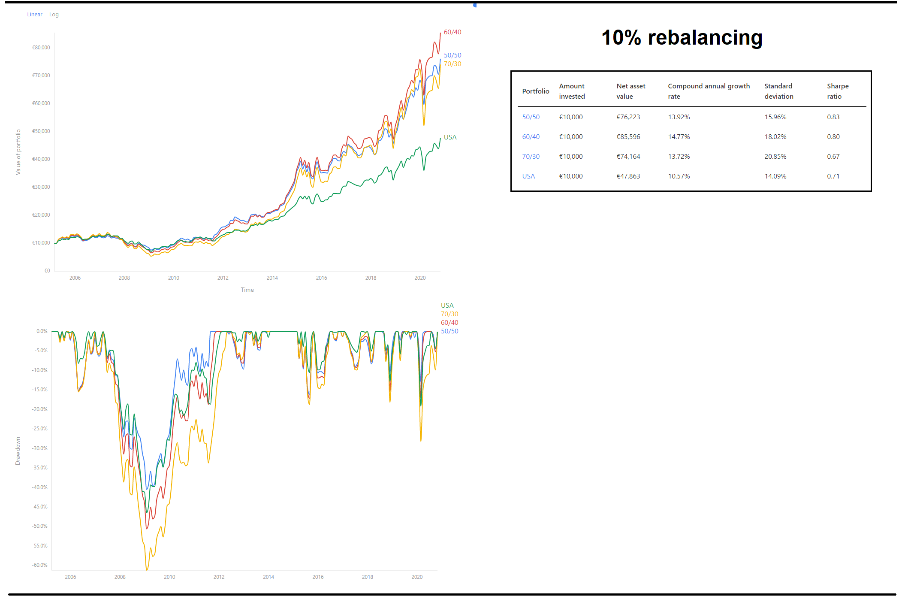Image resolution: width=899 pixels, height=599 pixels.
Task: Click the 70/30 label on value chart
Action: tap(452, 64)
